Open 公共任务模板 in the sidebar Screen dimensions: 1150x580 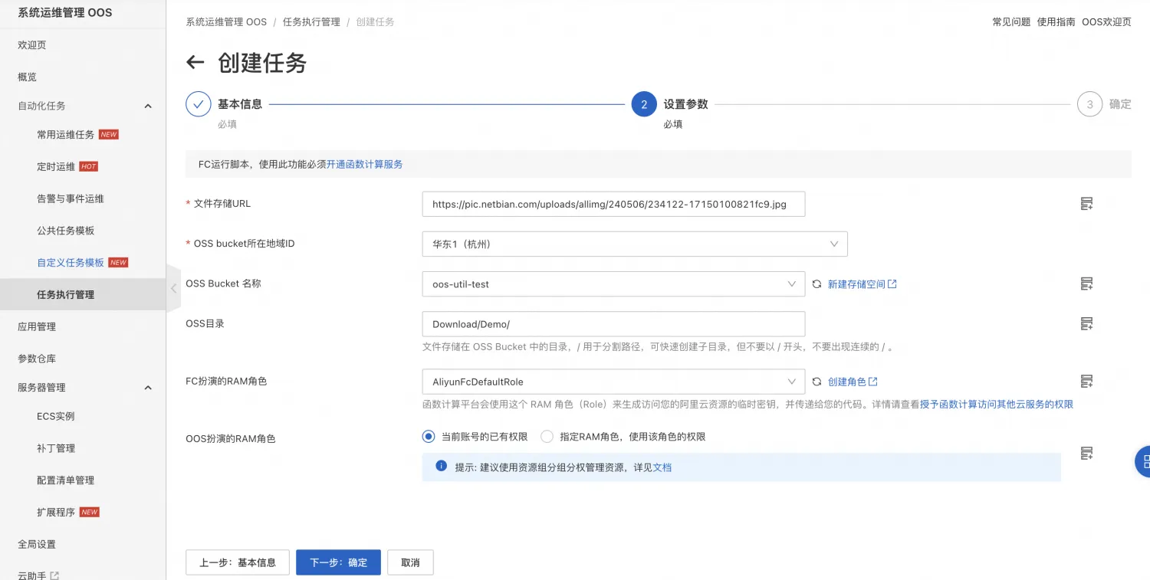(x=66, y=231)
